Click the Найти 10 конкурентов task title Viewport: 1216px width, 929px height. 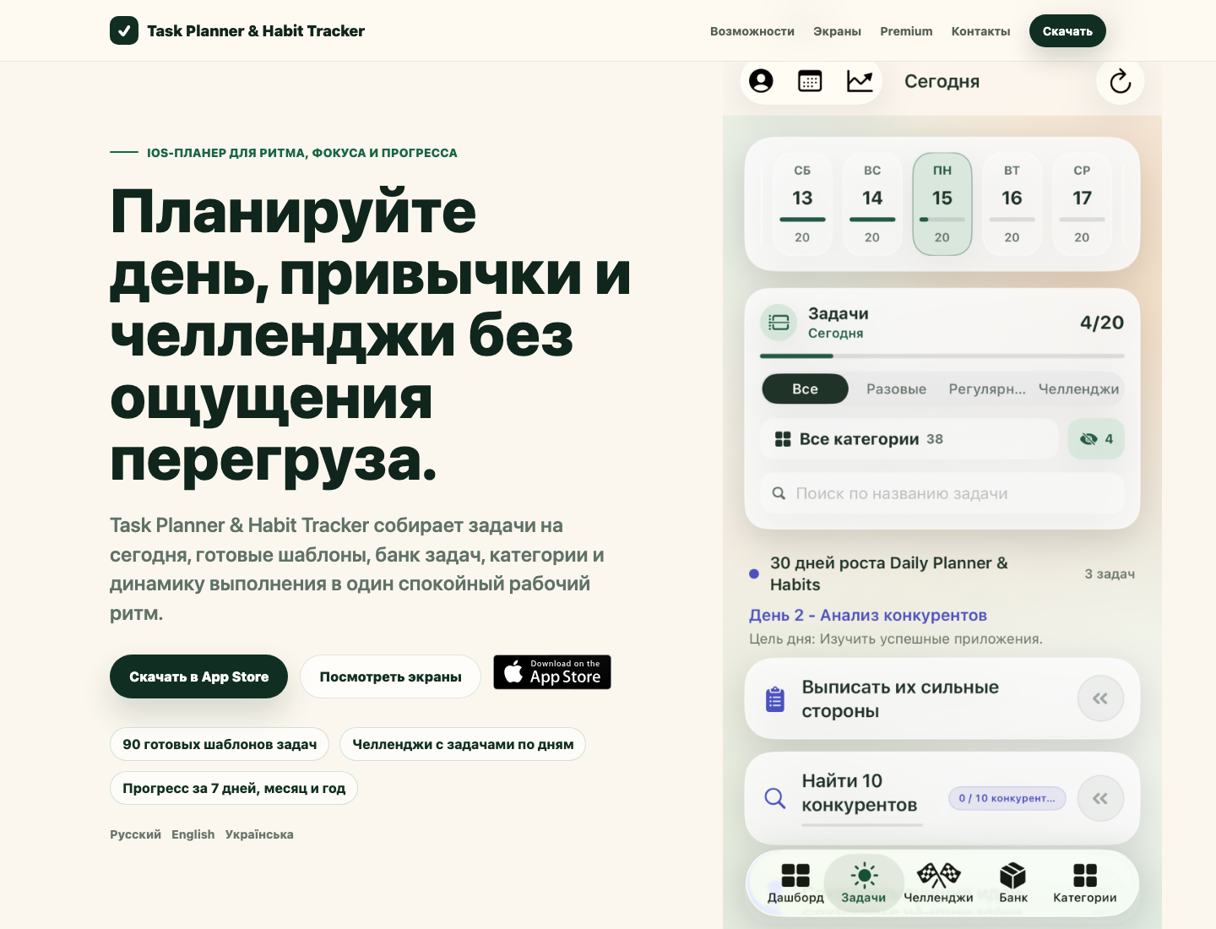tap(859, 793)
